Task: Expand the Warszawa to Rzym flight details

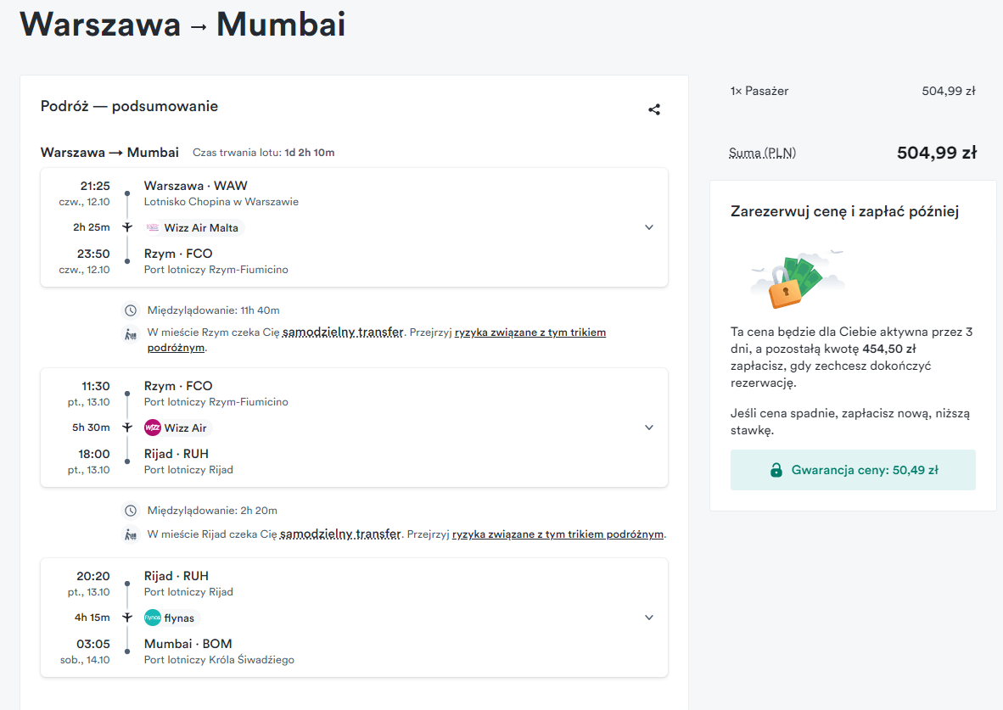Action: pos(649,227)
